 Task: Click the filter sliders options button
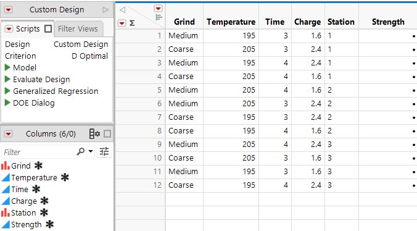pos(104,151)
